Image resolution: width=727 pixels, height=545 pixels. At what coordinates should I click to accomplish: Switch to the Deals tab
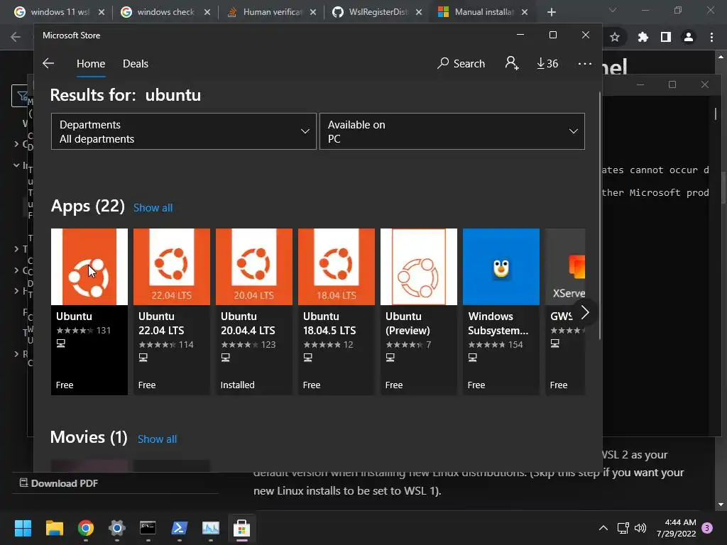tap(136, 63)
